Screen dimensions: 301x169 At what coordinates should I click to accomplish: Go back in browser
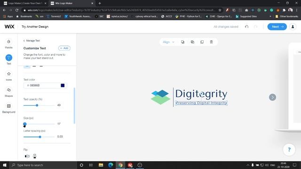[x=4, y=10]
